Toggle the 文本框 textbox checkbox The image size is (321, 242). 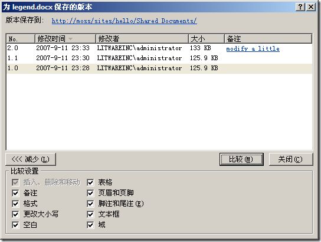[x=90, y=214]
